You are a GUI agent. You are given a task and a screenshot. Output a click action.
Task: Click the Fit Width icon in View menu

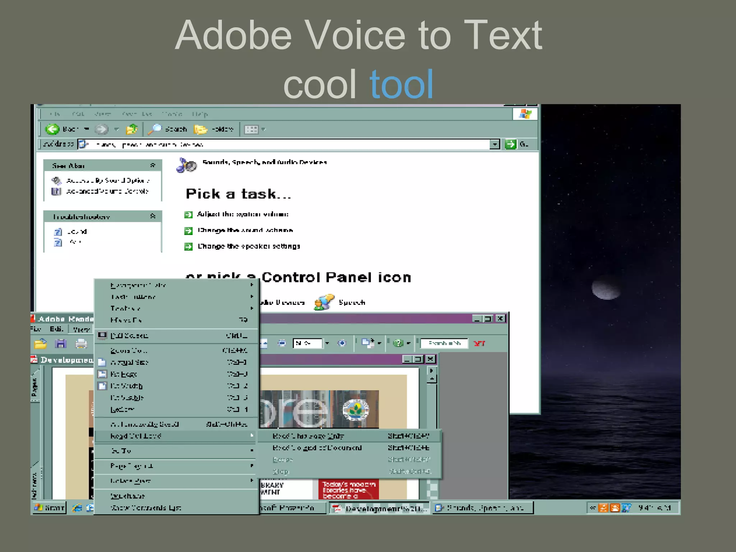click(x=102, y=386)
